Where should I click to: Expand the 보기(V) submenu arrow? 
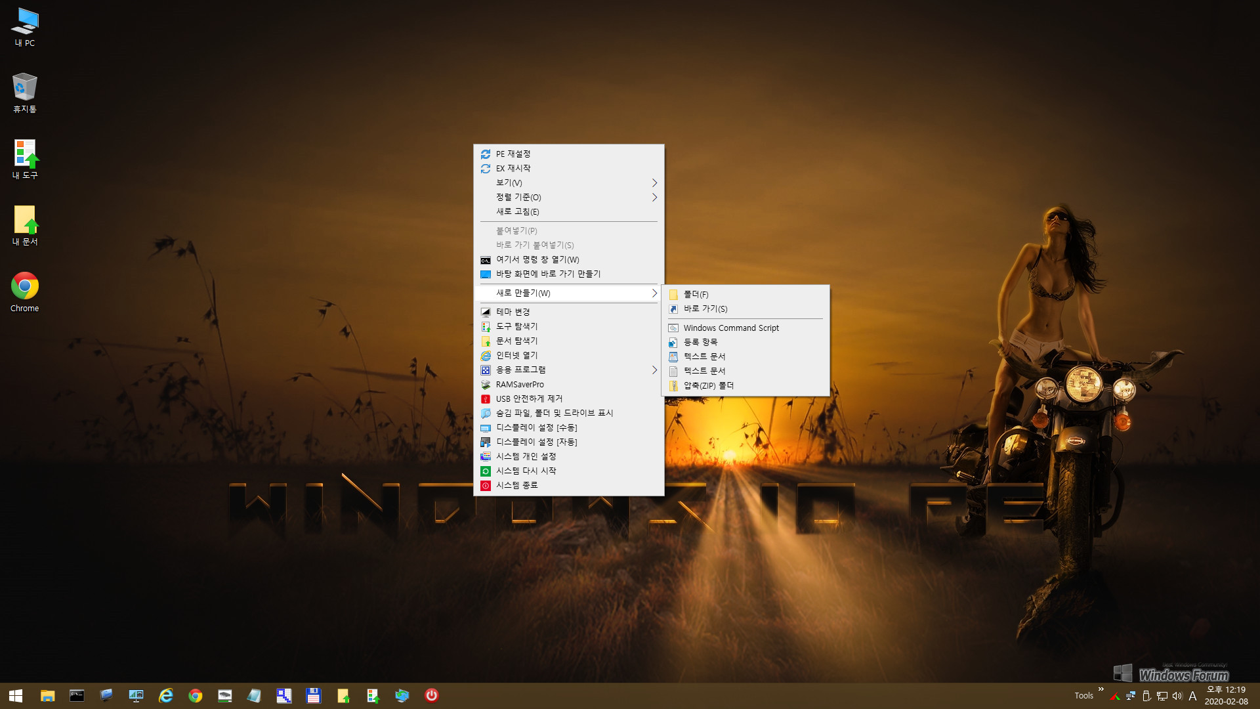pyautogui.click(x=654, y=183)
